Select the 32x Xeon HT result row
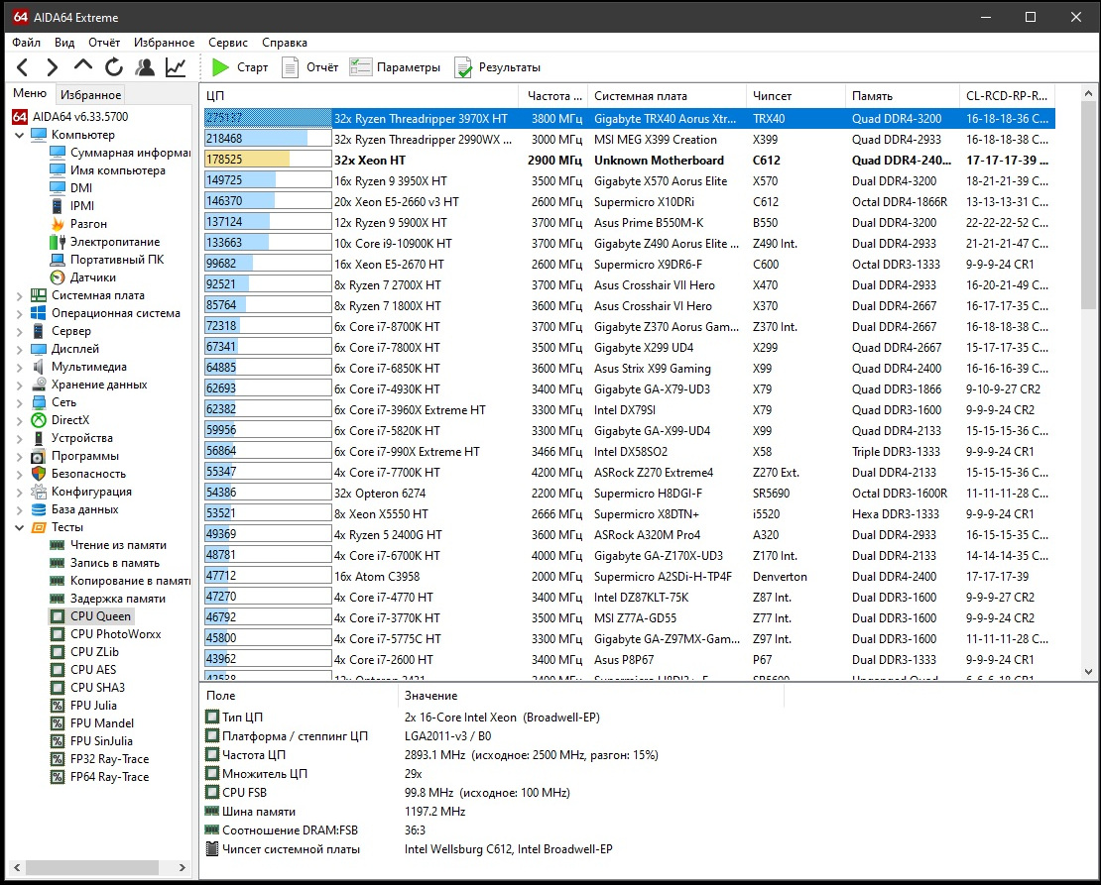This screenshot has width=1101, height=885. point(629,160)
